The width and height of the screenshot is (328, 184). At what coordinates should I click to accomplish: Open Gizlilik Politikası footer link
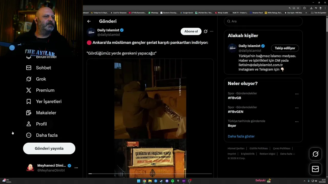click(259, 148)
